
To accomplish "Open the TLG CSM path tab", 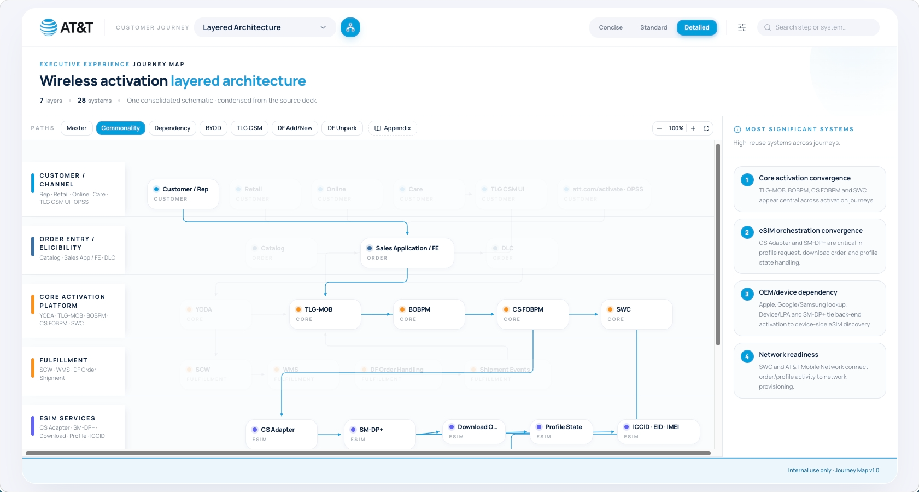I will click(x=249, y=128).
